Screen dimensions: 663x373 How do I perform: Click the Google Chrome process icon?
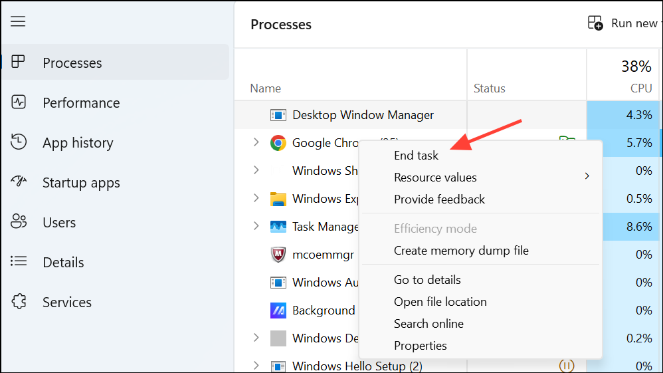point(278,143)
